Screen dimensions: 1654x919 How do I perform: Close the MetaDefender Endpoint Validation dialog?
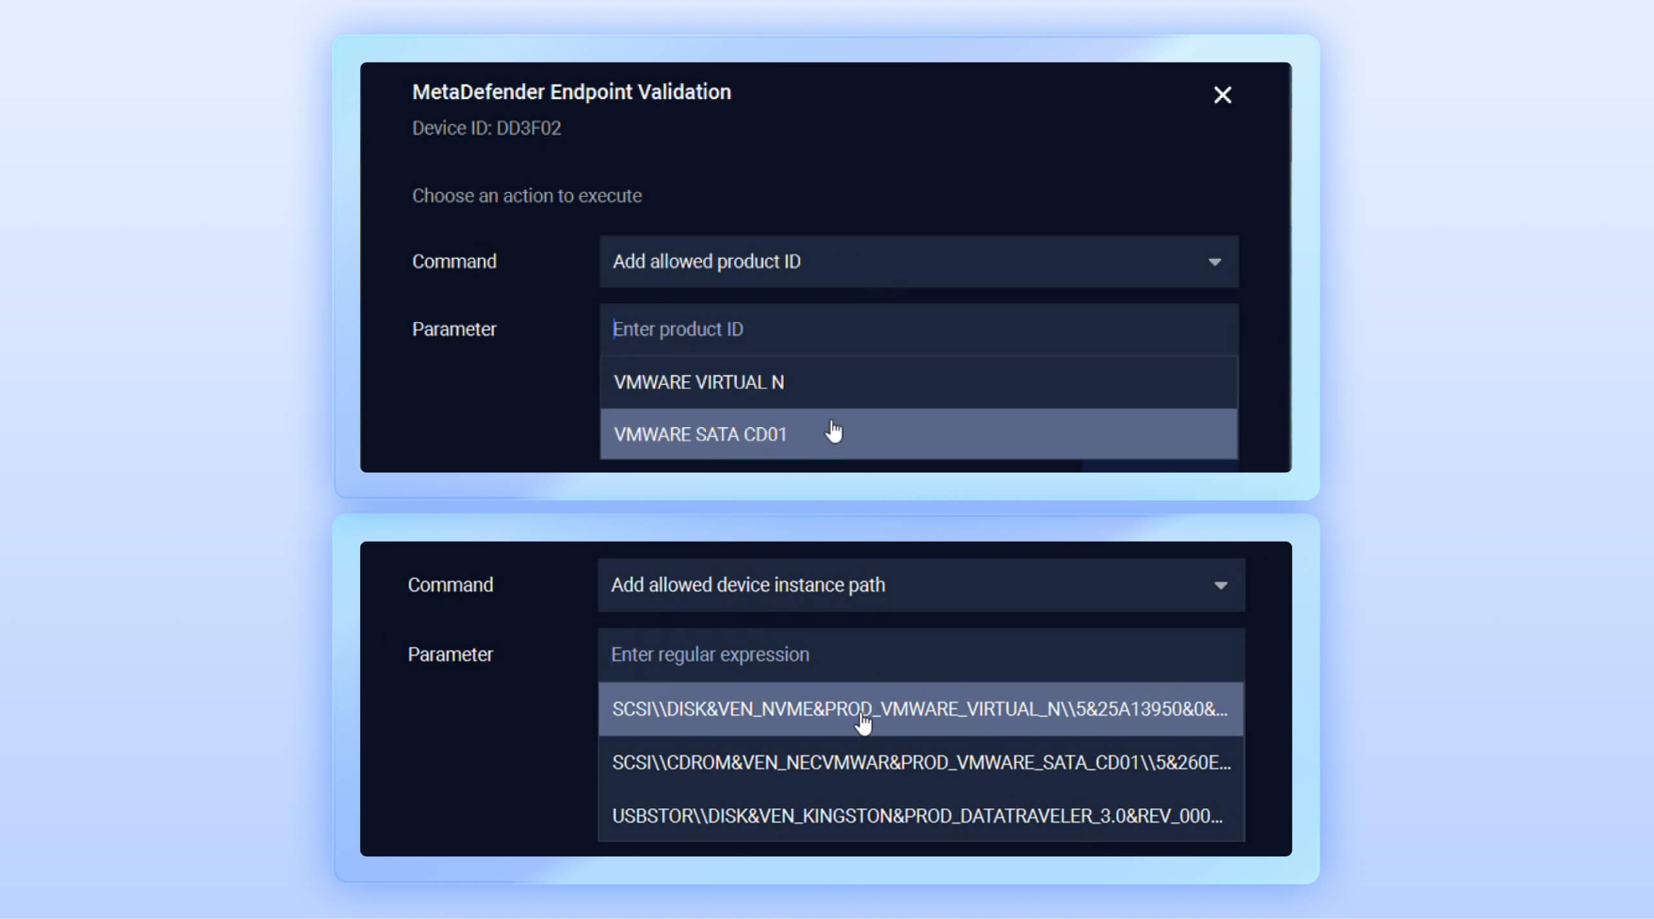pyautogui.click(x=1222, y=95)
